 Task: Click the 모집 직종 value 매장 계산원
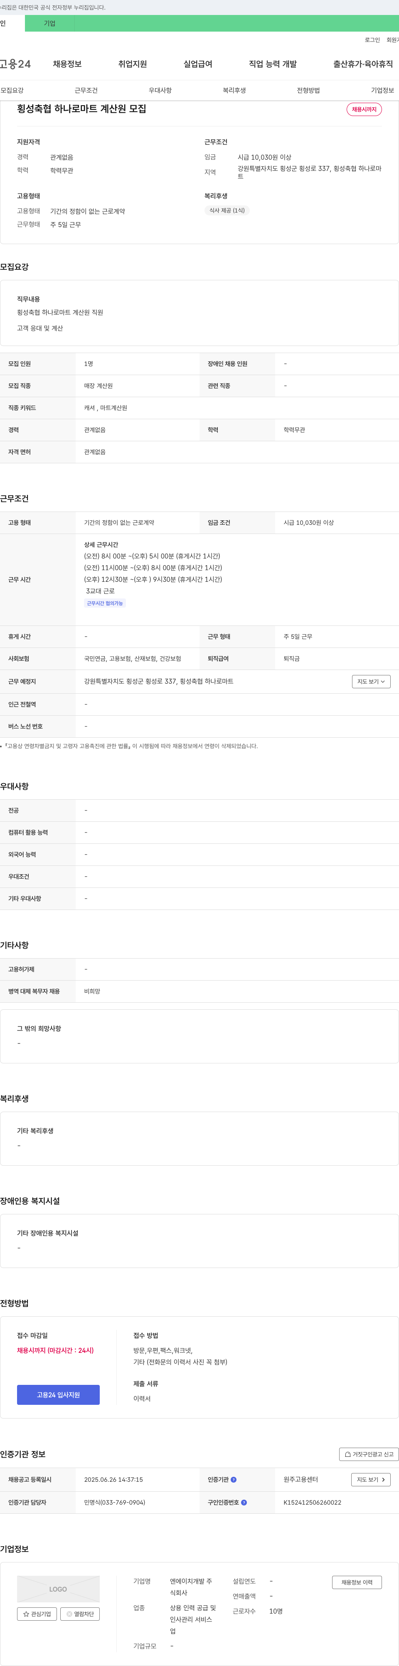coord(98,386)
